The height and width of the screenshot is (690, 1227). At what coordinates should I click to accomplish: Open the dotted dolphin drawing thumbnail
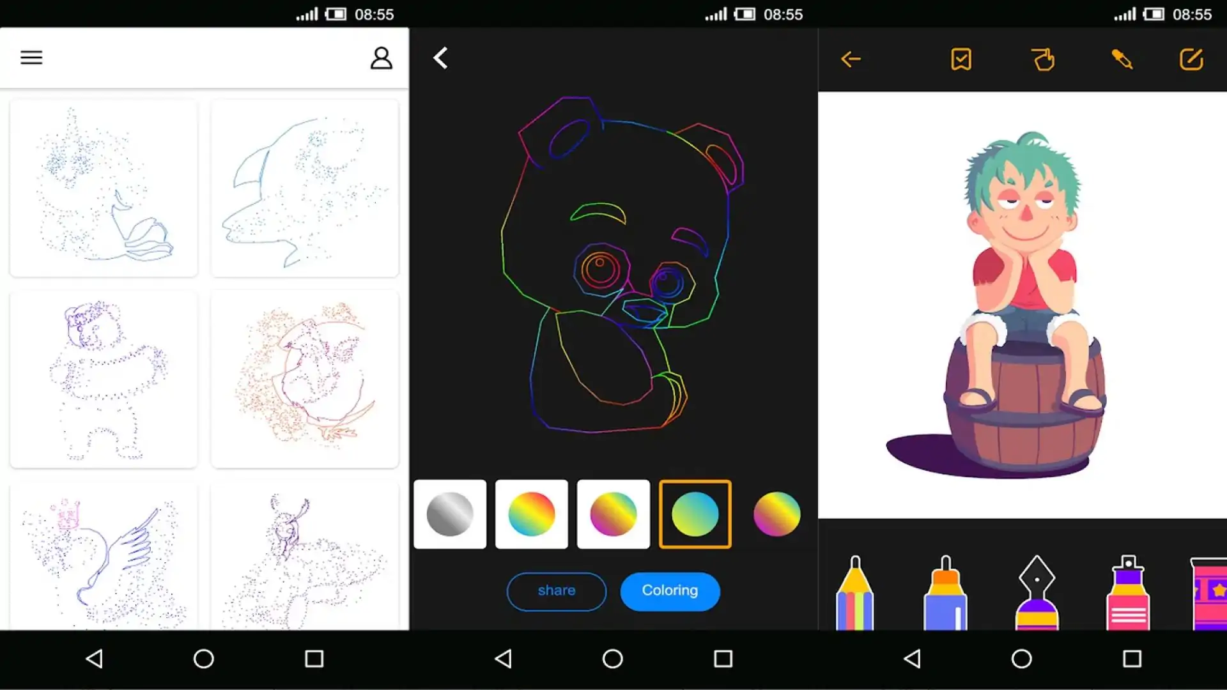(x=305, y=188)
